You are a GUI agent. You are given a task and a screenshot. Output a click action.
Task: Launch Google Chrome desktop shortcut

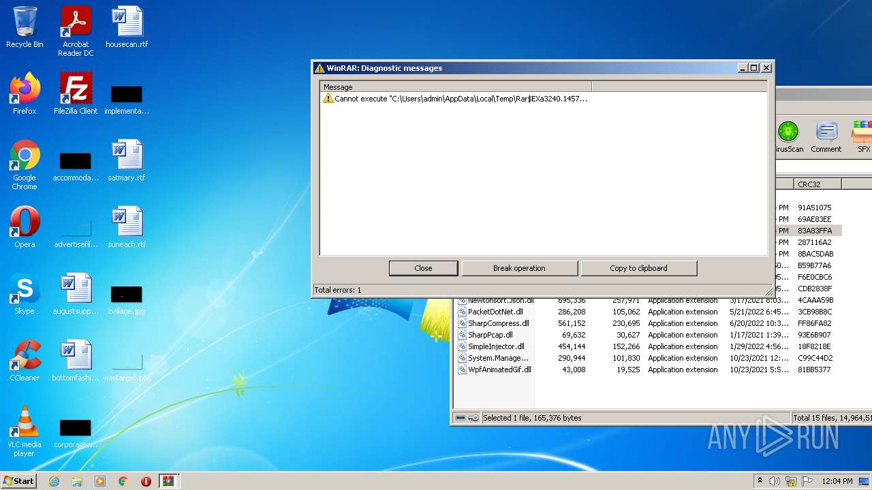point(25,165)
